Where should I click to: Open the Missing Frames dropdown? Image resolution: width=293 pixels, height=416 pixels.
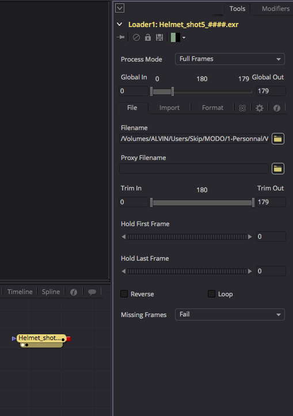[x=230, y=314]
